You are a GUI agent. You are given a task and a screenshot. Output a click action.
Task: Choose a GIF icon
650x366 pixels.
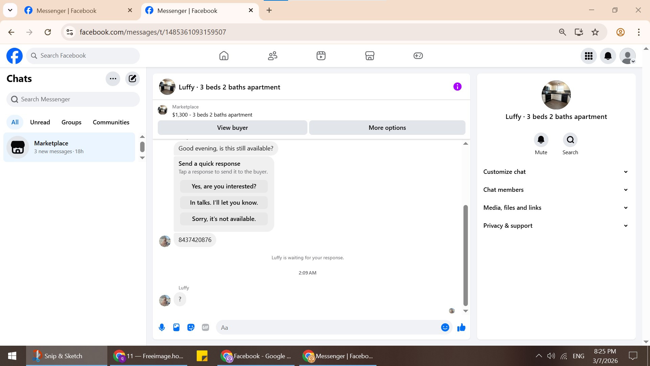point(205,327)
